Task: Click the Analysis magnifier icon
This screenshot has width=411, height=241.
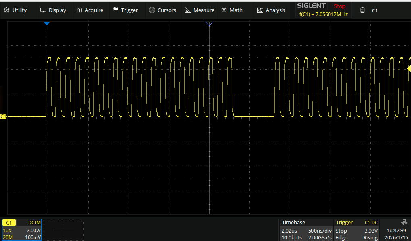Action: [x=260, y=10]
